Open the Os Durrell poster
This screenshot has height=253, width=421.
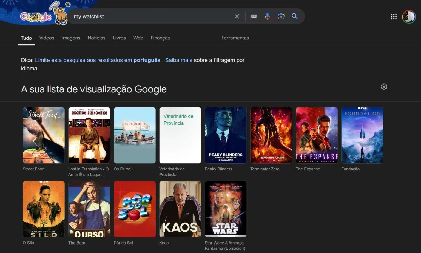pos(135,135)
